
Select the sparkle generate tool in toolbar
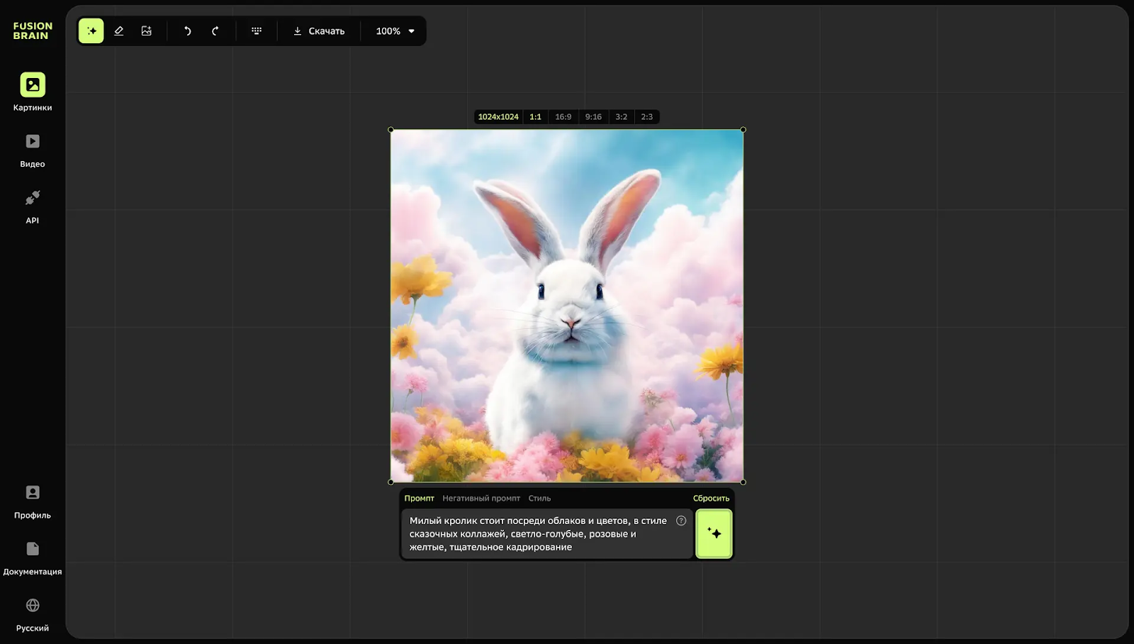coord(91,31)
